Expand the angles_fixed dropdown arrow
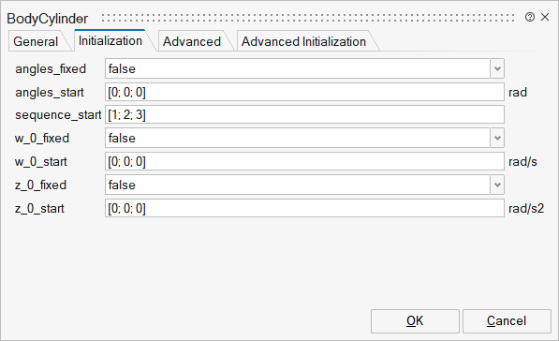The width and height of the screenshot is (559, 341). (x=497, y=68)
